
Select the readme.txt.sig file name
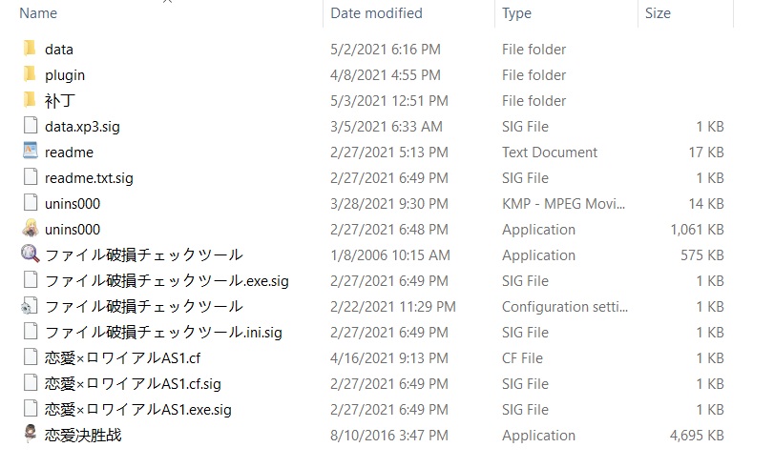pyautogui.click(x=89, y=177)
